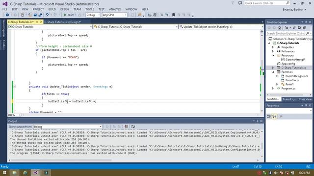This screenshot has height=176, width=314.
Task: Click the comment-out selected lines icon
Action: (161, 15)
